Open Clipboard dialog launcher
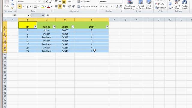Viewport: 192px width, 108px height. (15, 11)
